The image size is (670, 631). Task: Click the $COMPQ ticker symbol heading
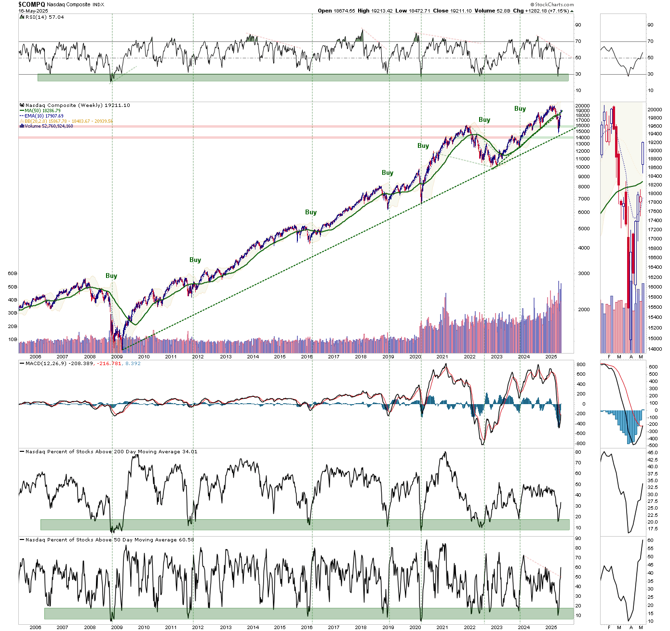coord(32,4)
